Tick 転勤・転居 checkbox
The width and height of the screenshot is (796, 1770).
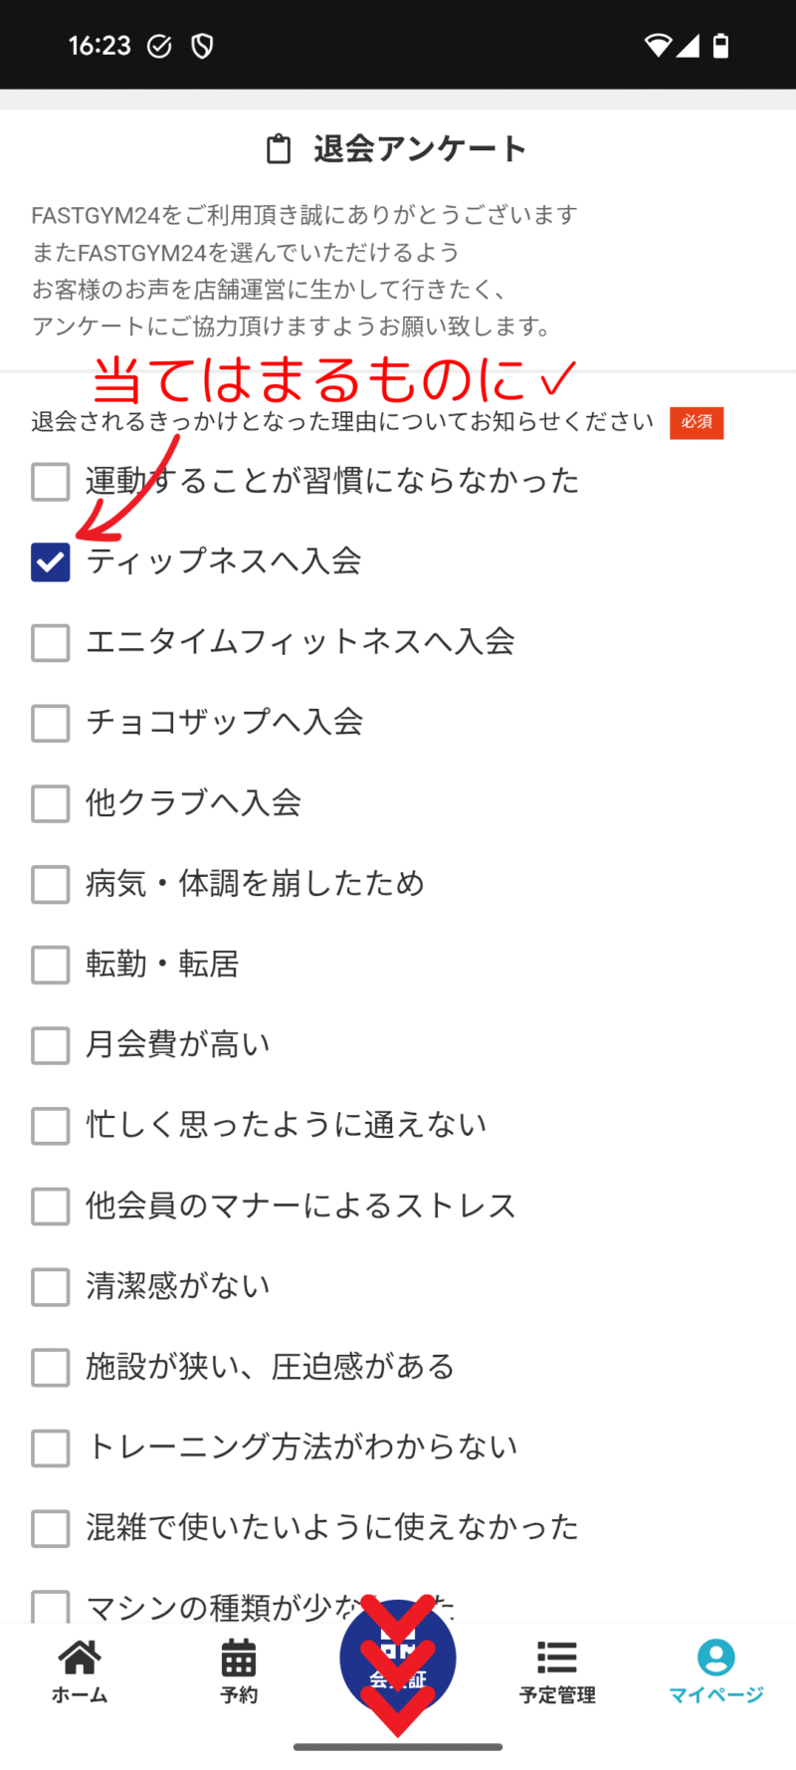coord(51,965)
